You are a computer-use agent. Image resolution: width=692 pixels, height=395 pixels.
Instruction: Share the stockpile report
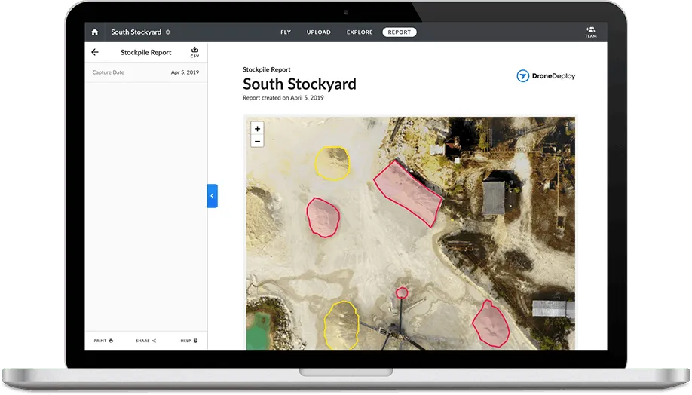coord(145,341)
